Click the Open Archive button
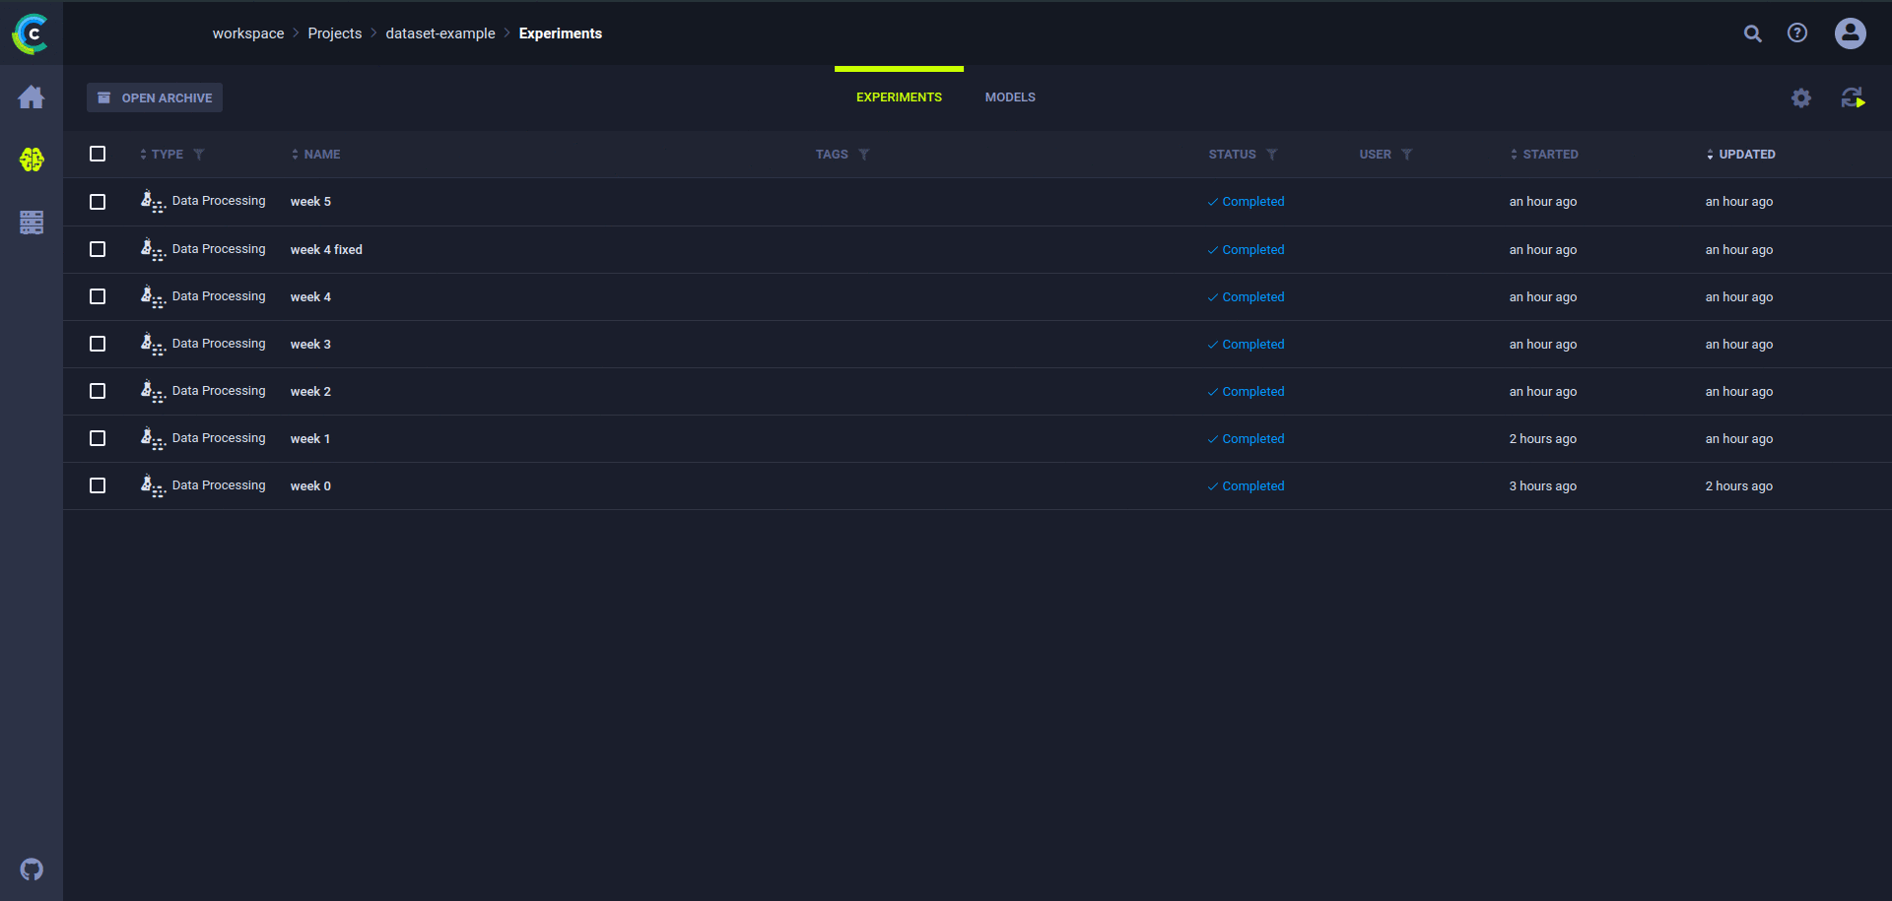Viewport: 1892px width, 901px height. [x=155, y=97]
